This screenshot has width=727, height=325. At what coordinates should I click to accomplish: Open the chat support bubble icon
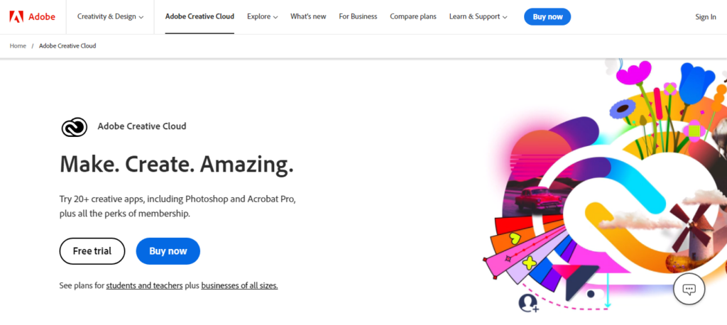click(689, 289)
